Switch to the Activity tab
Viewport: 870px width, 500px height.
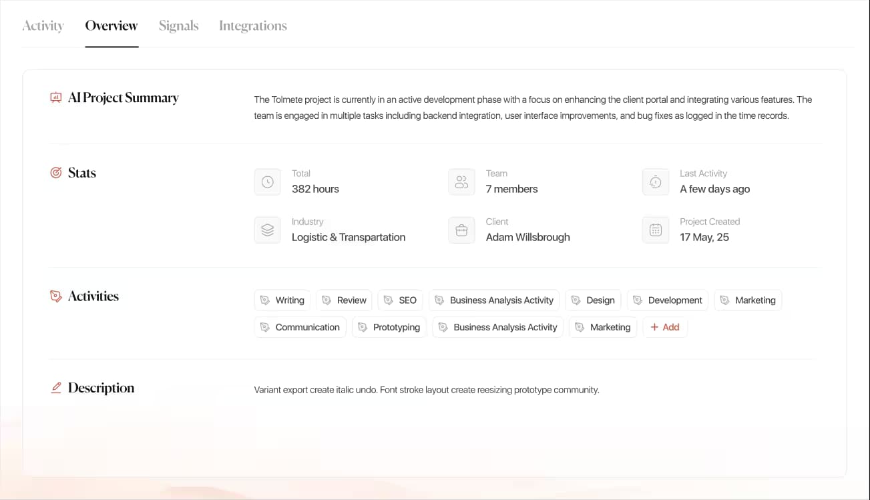point(43,26)
